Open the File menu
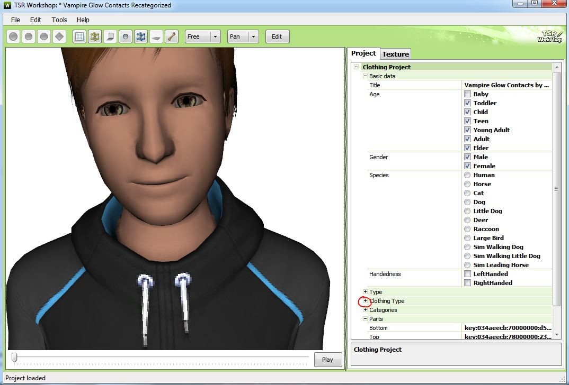Viewport: 569px width, 385px height. click(x=15, y=20)
